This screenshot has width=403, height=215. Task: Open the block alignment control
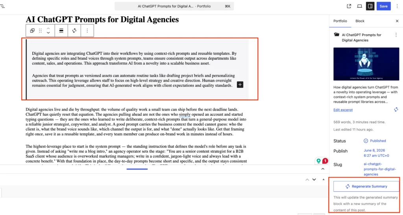click(61, 31)
